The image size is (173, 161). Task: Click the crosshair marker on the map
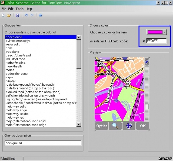[116, 100]
